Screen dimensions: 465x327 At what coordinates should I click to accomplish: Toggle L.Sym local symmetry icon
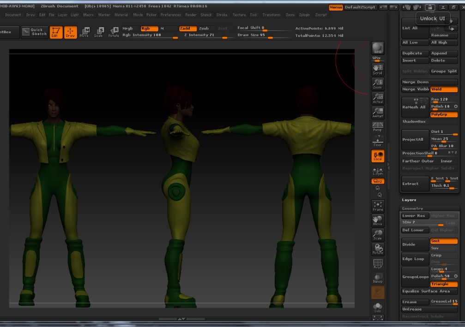tap(378, 171)
